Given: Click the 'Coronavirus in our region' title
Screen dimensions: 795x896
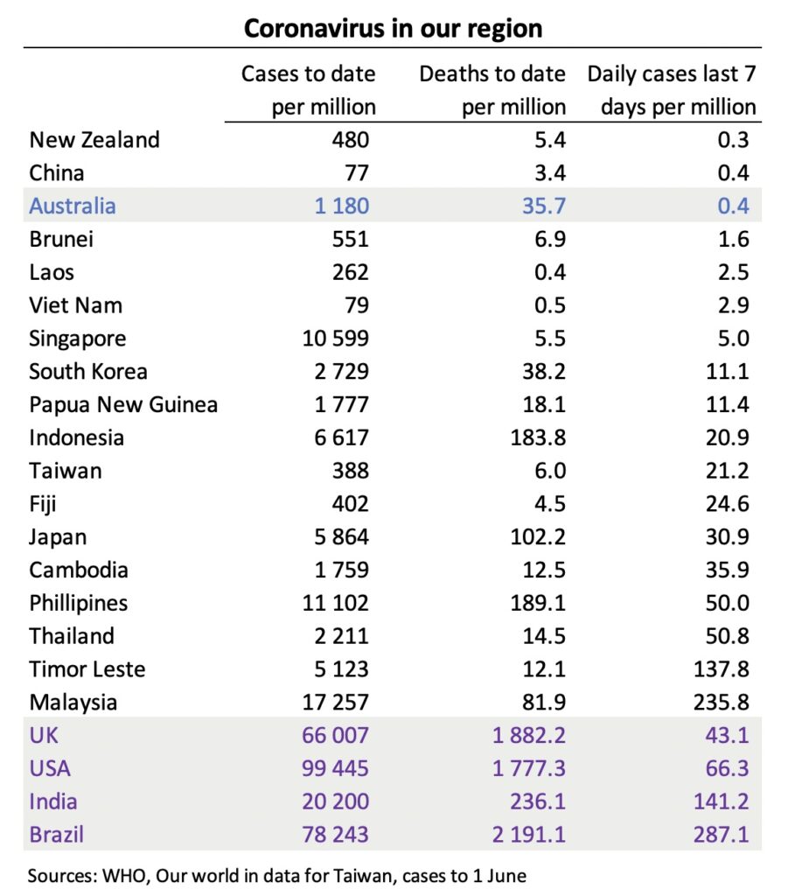Looking at the screenshot, I should pyautogui.click(x=393, y=28).
